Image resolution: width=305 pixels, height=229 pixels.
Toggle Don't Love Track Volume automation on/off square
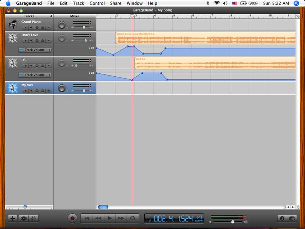click(x=21, y=50)
